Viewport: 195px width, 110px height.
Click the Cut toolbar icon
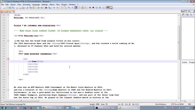(x=27, y=8)
